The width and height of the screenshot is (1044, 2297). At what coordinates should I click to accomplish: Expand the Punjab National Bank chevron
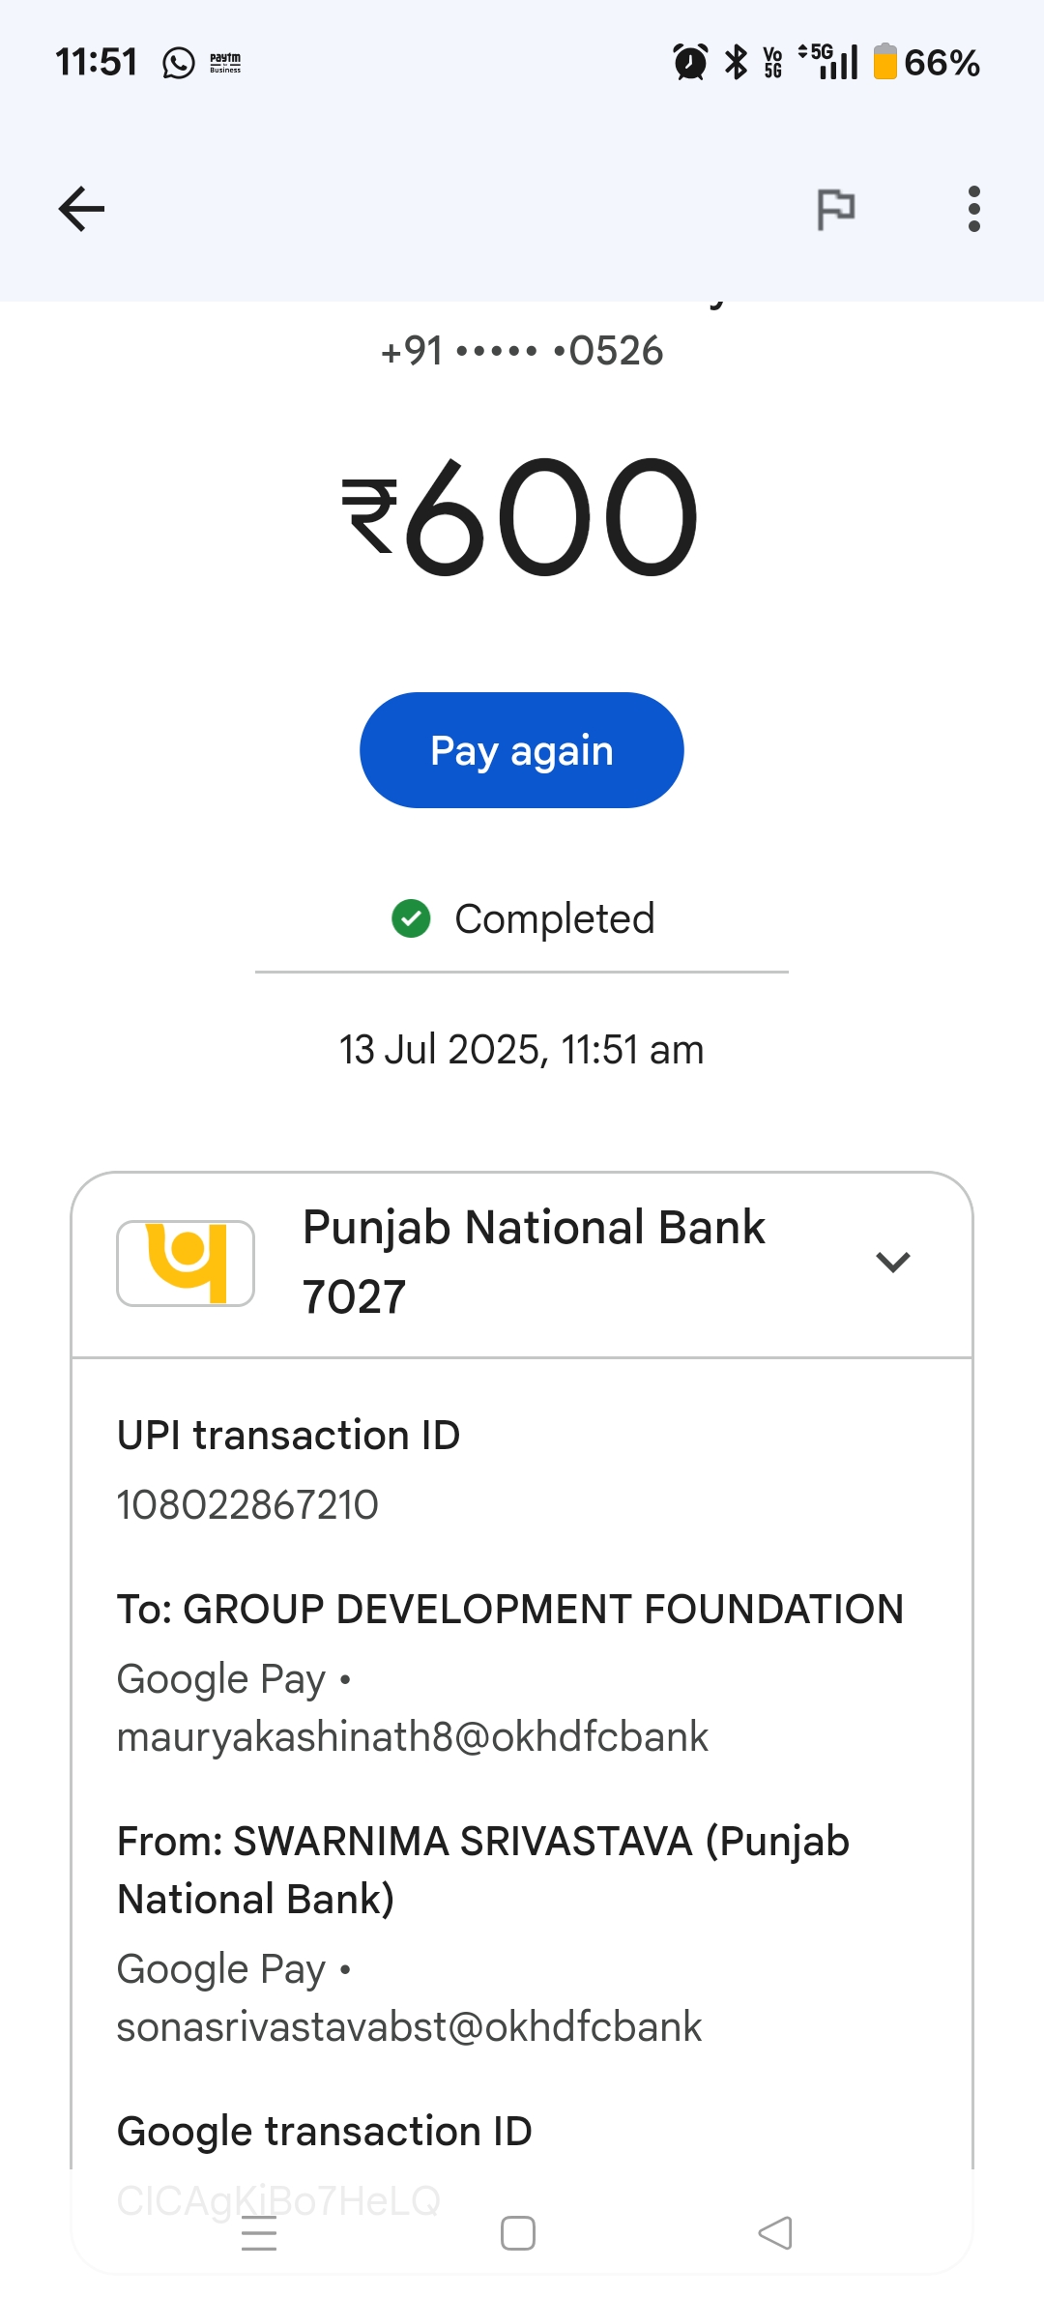(892, 1263)
